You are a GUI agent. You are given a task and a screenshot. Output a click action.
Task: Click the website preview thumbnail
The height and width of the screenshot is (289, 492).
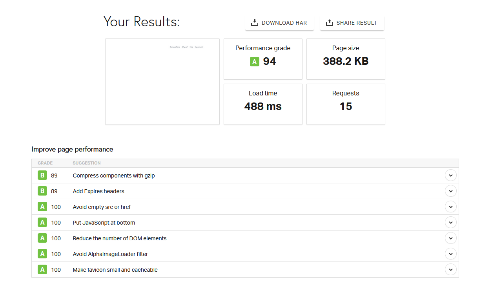tap(162, 81)
